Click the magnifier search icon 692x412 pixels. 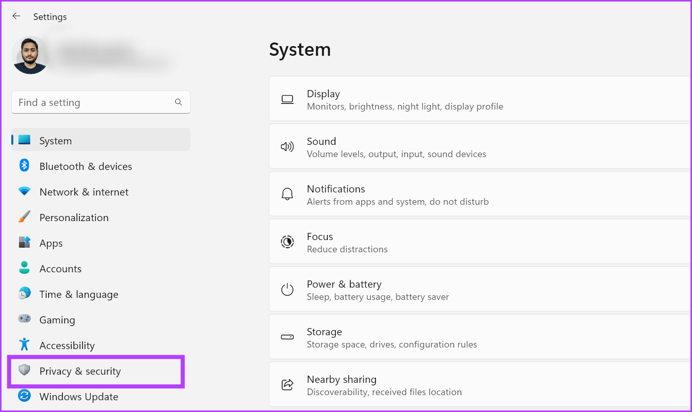[x=178, y=102]
